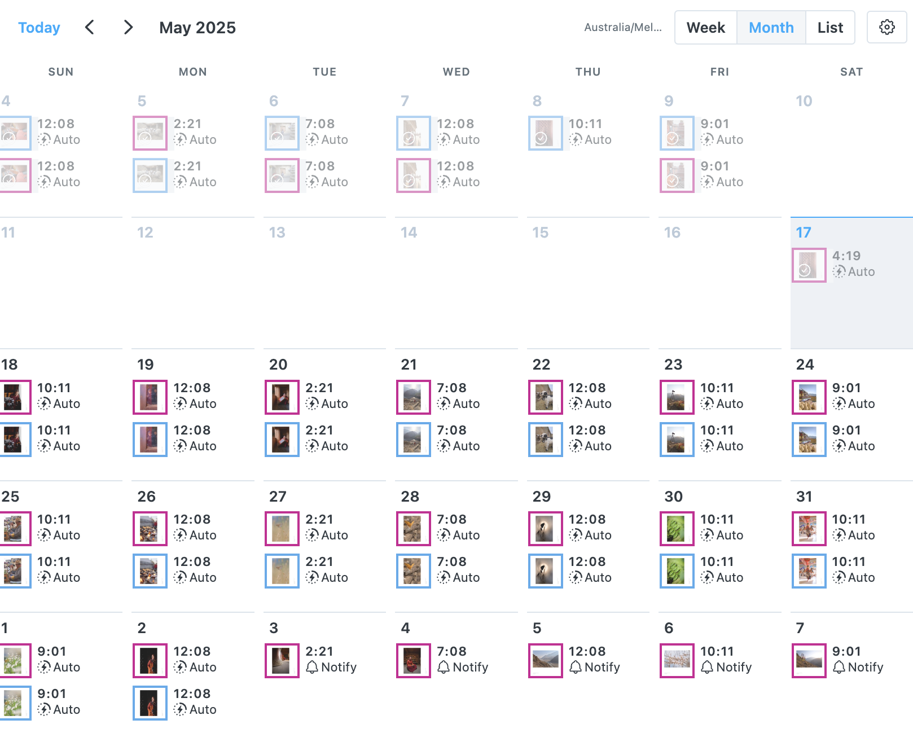Switch to List view
Viewport: 913px width, 755px height.
(830, 27)
